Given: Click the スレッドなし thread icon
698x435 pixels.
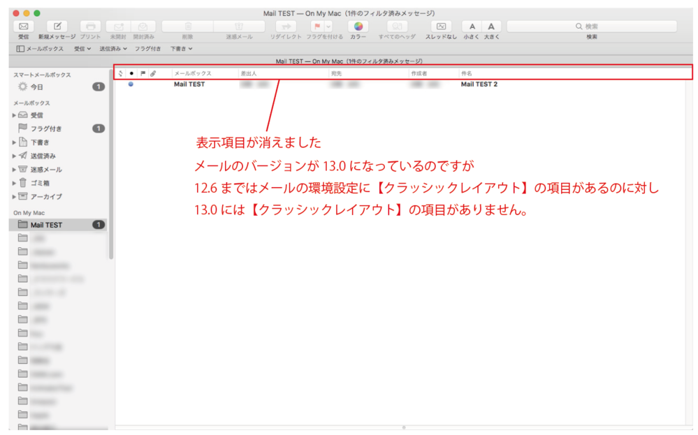Looking at the screenshot, I should click(x=441, y=26).
